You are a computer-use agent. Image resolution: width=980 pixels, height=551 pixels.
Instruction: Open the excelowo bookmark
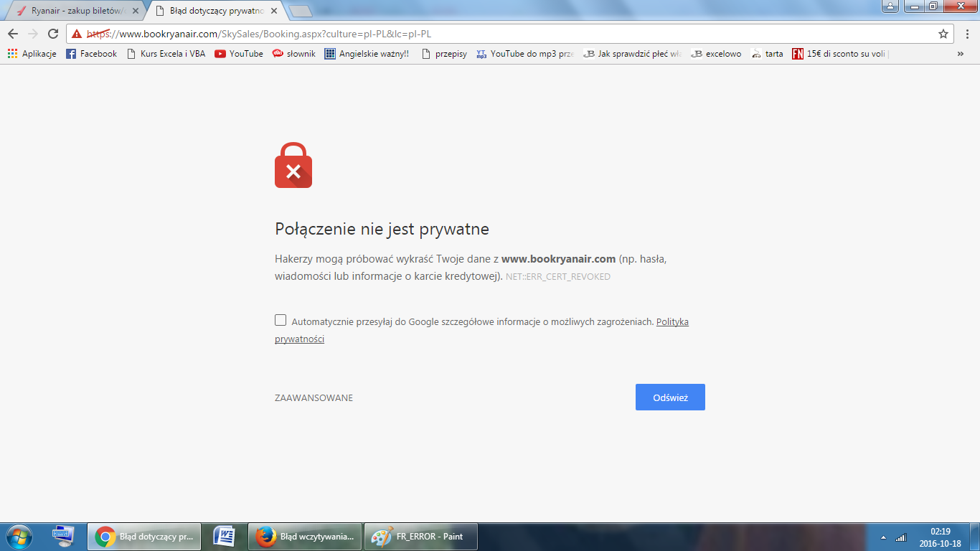(716, 54)
